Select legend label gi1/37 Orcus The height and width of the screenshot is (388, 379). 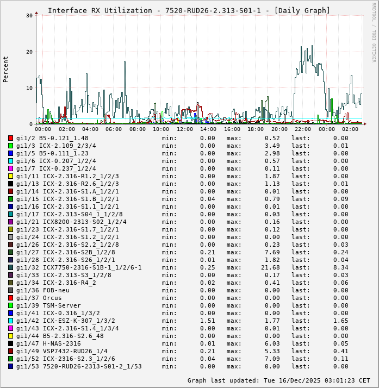[39, 298]
